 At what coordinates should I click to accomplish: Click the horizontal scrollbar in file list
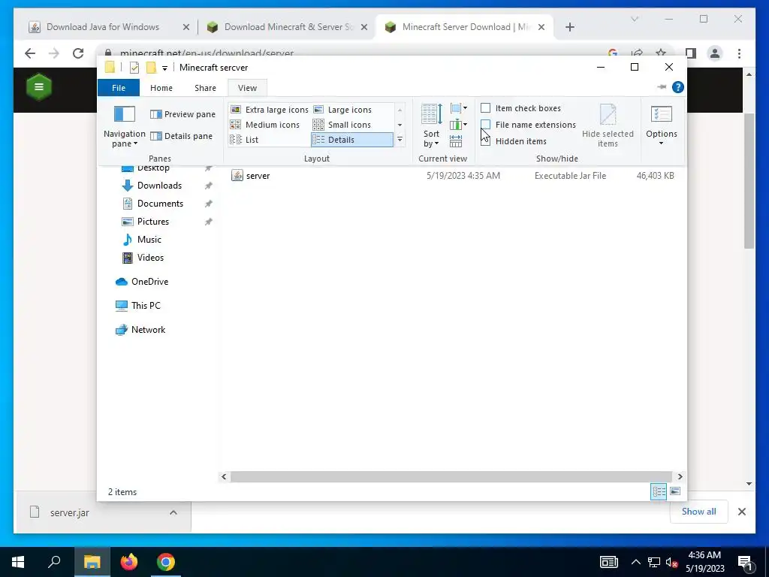[x=451, y=476]
